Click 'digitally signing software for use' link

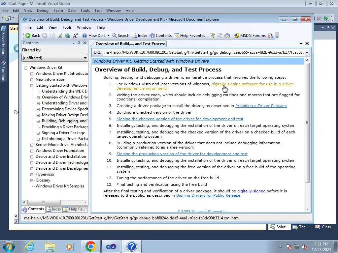(253, 84)
